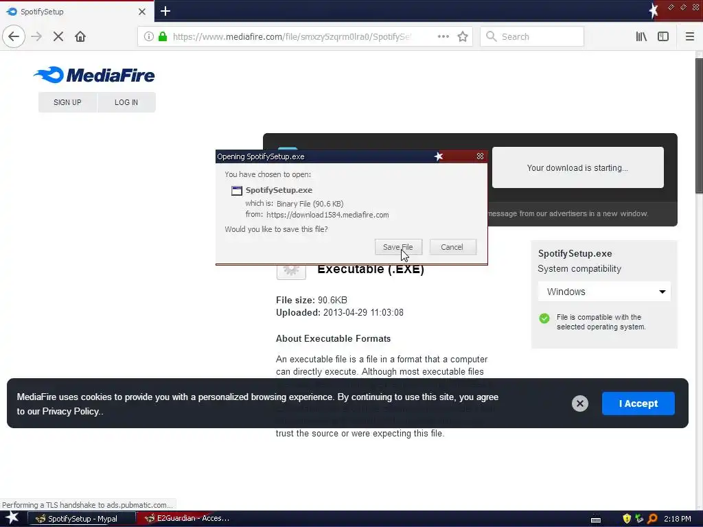Click the About Executable Formats heading
This screenshot has width=703, height=527.
(x=333, y=338)
